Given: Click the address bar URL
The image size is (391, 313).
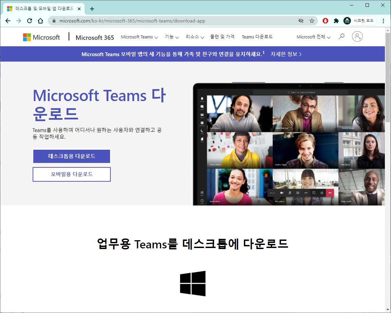Looking at the screenshot, I should (132, 21).
